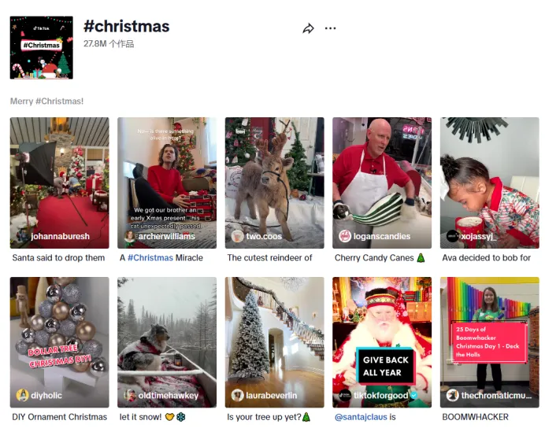Open johannaburesh Santa video thumbnail
The image size is (545, 428).
pyautogui.click(x=59, y=183)
